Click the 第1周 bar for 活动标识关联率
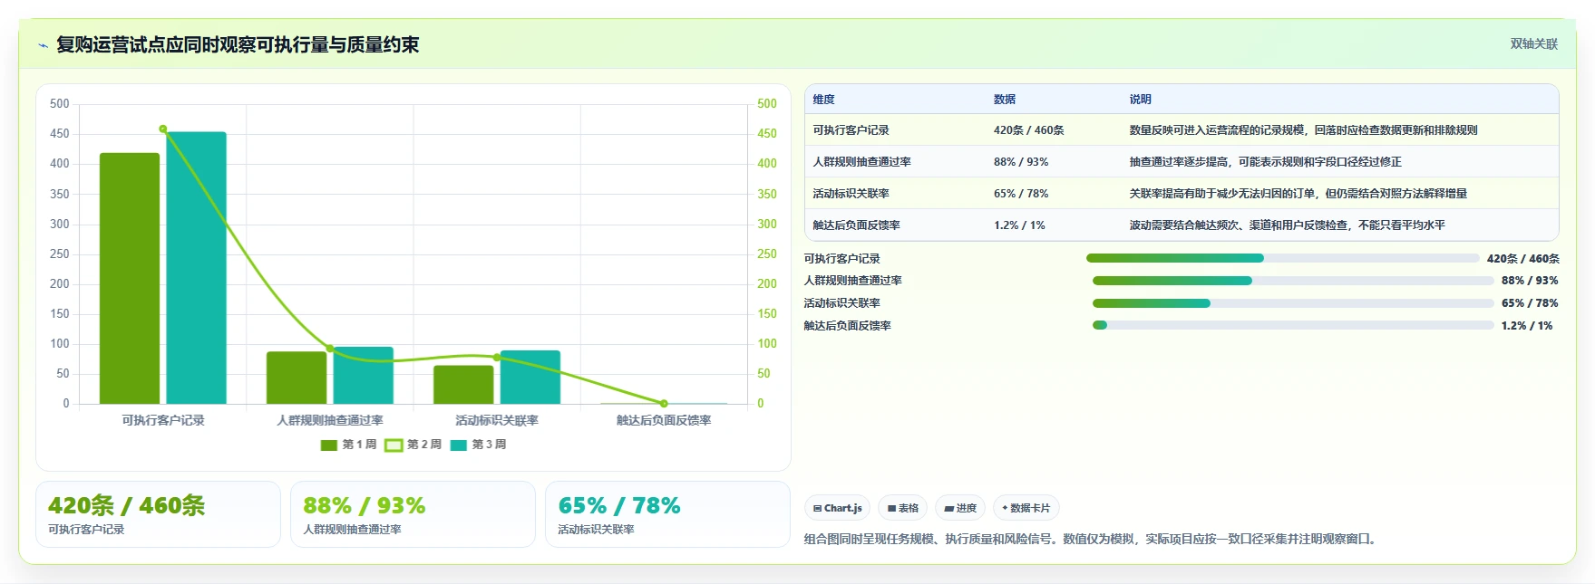This screenshot has width=1595, height=584. [x=463, y=385]
